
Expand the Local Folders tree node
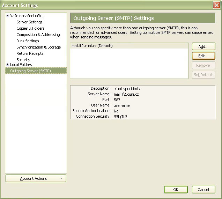[7, 65]
